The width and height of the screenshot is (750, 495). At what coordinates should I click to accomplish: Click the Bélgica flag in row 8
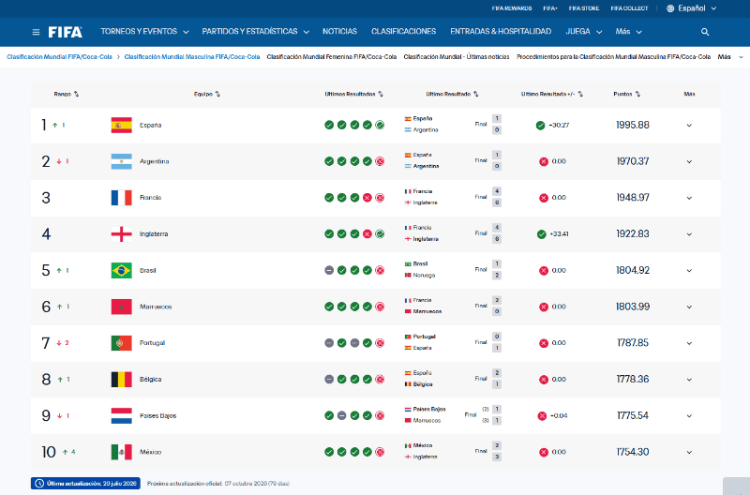point(122,380)
